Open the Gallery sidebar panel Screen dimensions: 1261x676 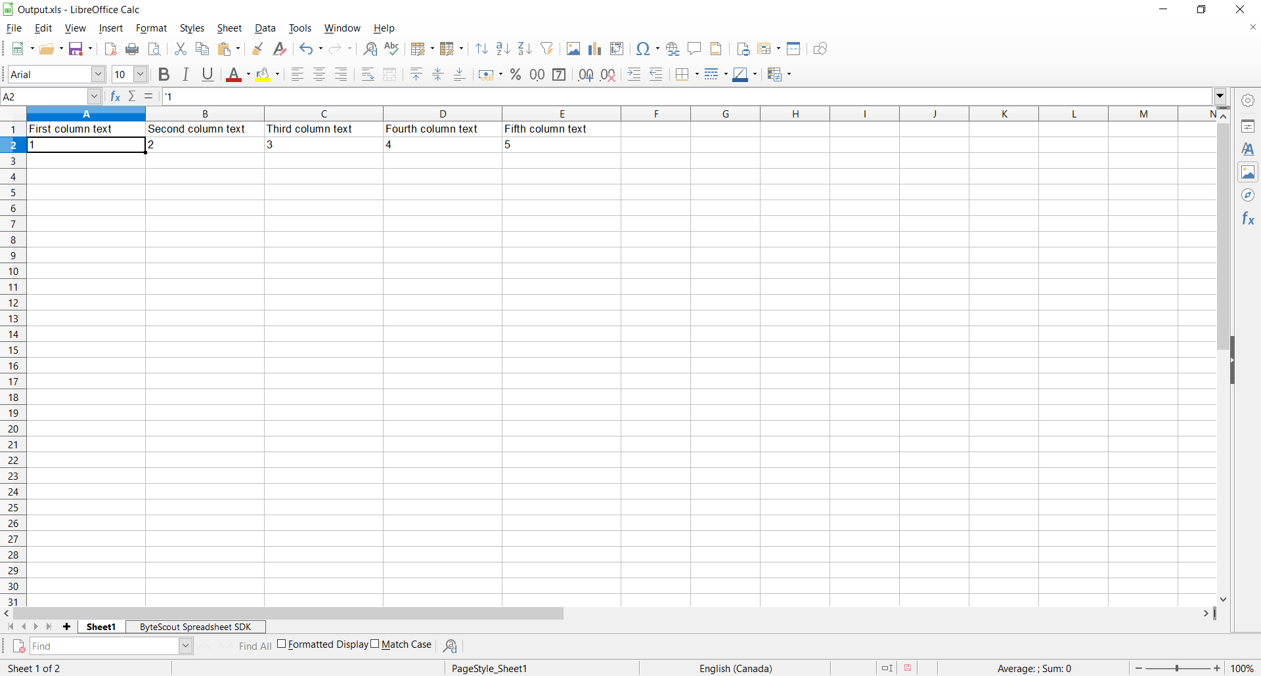point(1249,172)
